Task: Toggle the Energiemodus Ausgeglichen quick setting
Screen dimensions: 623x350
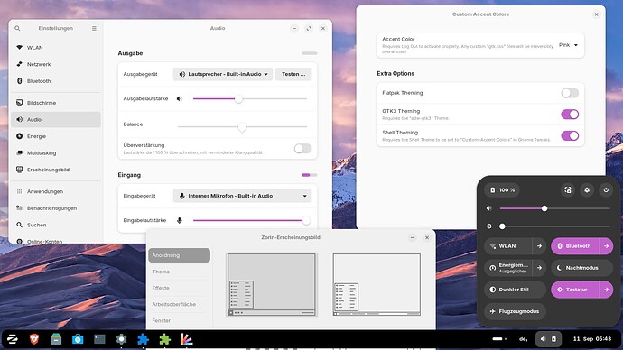Action: pos(507,268)
